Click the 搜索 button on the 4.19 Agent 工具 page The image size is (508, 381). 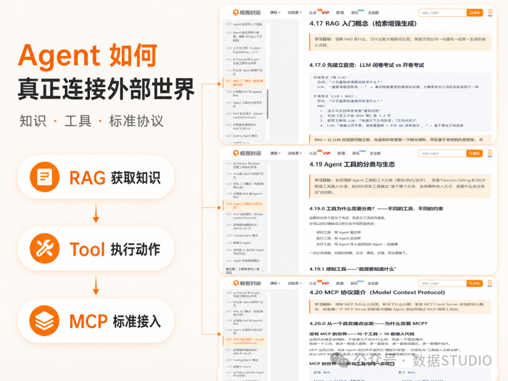[475, 153]
